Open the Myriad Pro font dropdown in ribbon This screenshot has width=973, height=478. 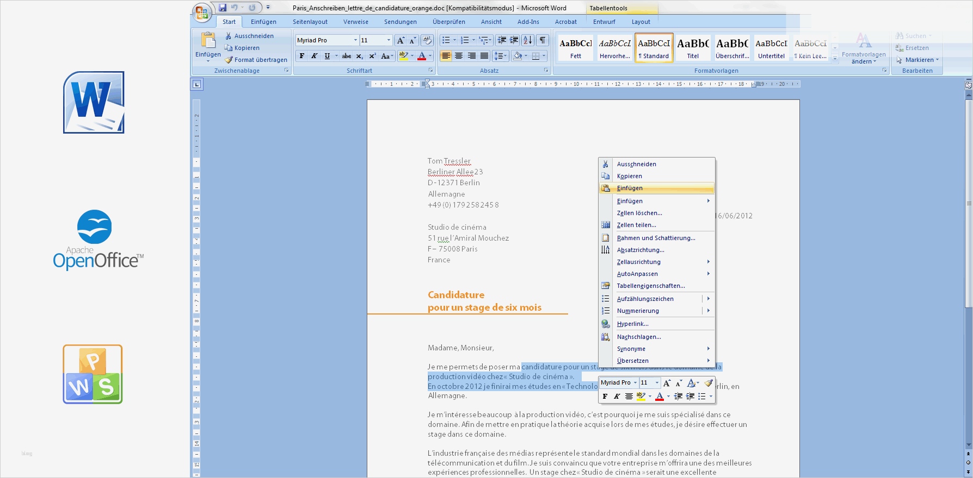pyautogui.click(x=355, y=40)
